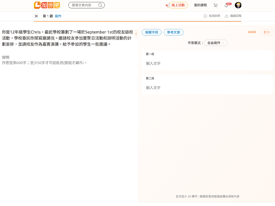Collapse the question panel with the orange chevron
The width and height of the screenshot is (275, 206).
pos(136,34)
